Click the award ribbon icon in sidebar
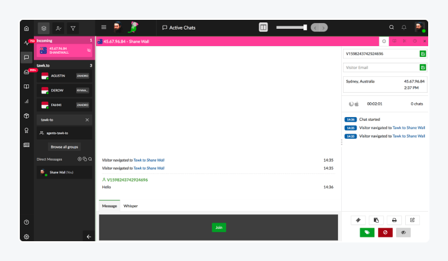This screenshot has height=261, width=448. coord(27,130)
